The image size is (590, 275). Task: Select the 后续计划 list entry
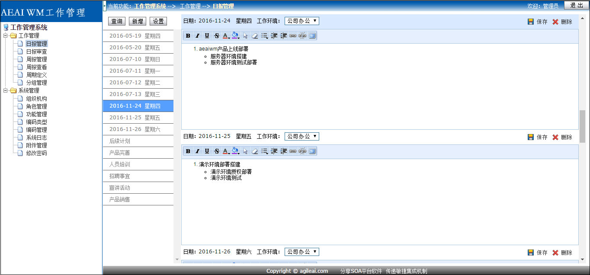click(138, 141)
